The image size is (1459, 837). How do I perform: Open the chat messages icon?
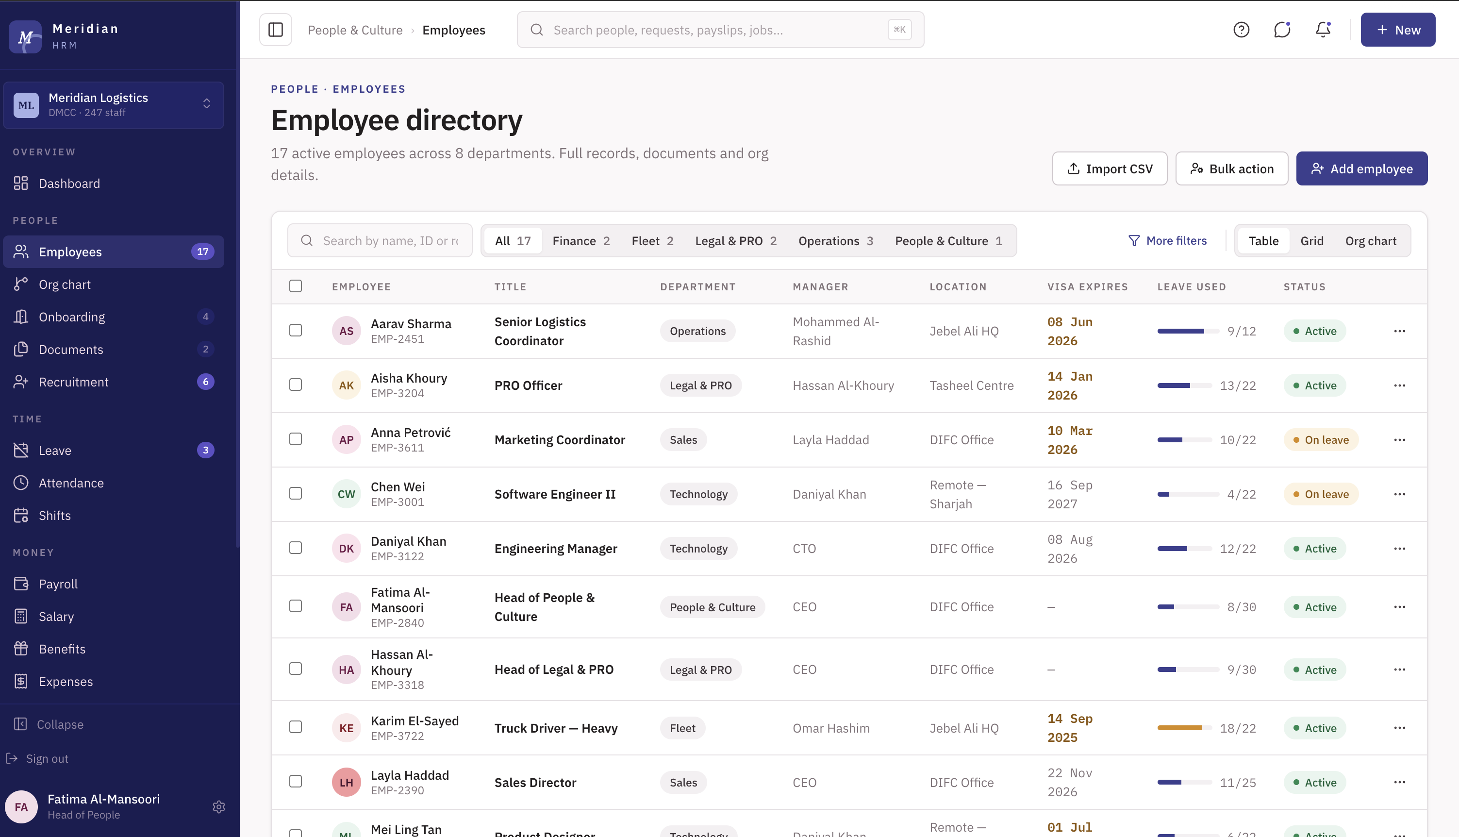(1282, 30)
